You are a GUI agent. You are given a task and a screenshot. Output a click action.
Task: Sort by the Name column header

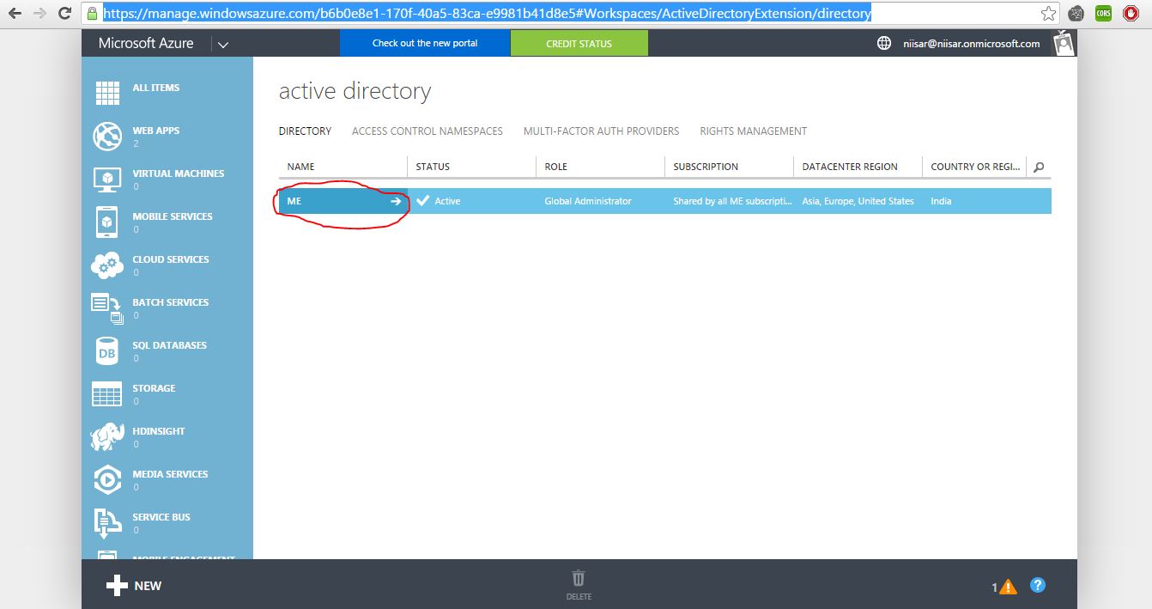tap(343, 167)
